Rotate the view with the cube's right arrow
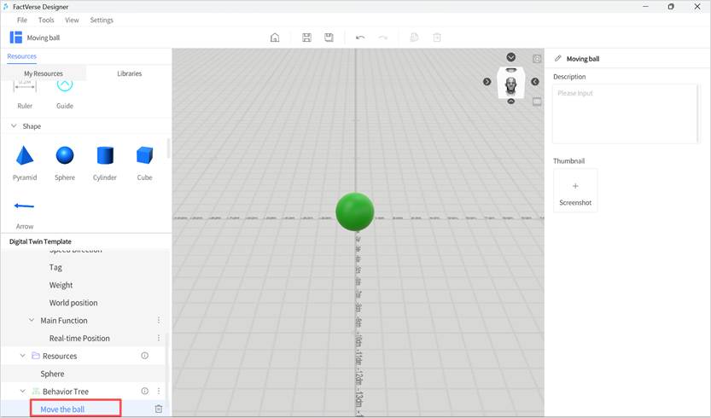The width and height of the screenshot is (711, 418). click(535, 82)
